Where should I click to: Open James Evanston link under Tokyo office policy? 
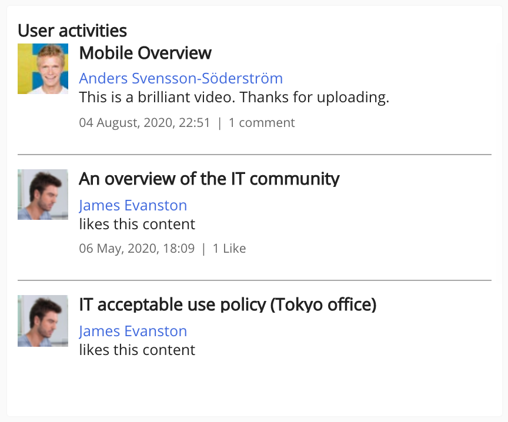click(133, 331)
